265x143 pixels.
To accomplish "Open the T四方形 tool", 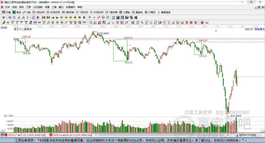I will 82,12.
